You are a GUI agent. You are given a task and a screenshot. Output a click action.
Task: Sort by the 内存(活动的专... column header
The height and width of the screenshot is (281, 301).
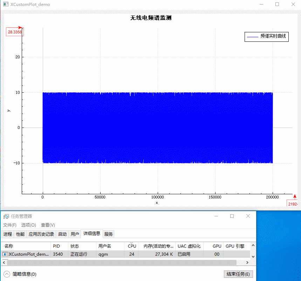click(157, 246)
